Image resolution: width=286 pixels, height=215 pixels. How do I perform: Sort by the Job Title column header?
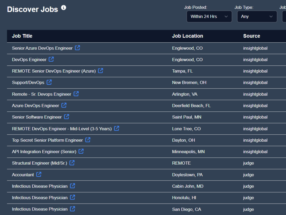click(x=22, y=36)
